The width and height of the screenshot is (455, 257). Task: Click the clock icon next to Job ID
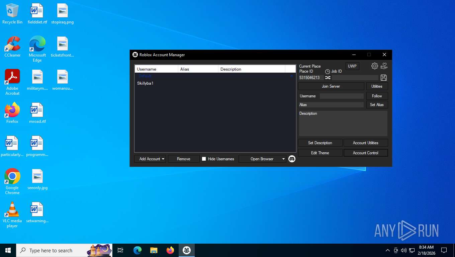point(328,72)
